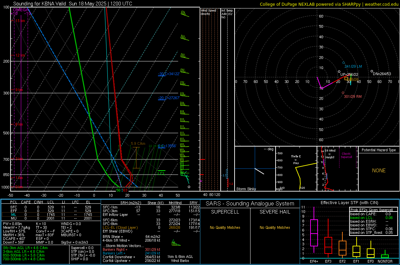Select the EFF parcel row label

(x=14, y=211)
